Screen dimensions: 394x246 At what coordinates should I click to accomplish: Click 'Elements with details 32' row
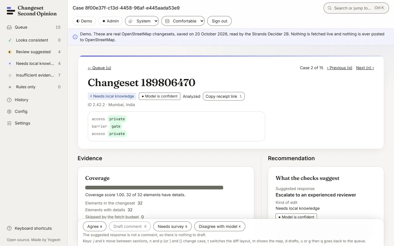[109, 210]
